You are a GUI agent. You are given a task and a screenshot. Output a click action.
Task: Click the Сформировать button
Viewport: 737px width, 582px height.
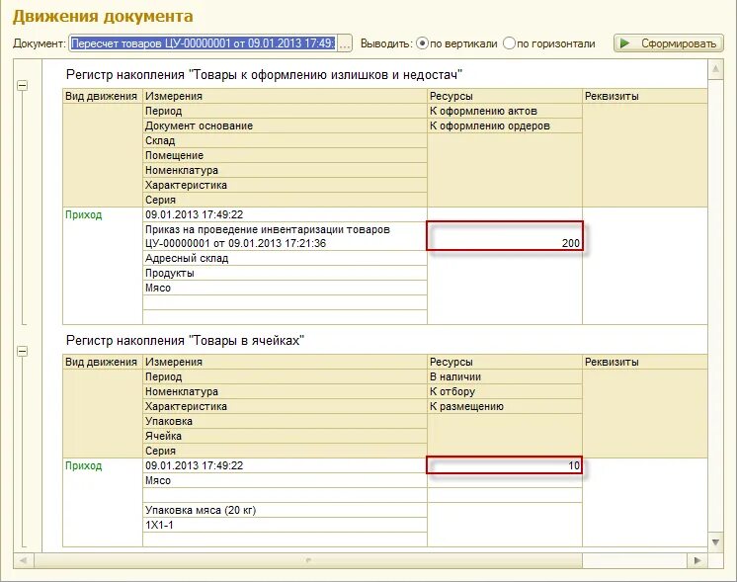tap(668, 43)
